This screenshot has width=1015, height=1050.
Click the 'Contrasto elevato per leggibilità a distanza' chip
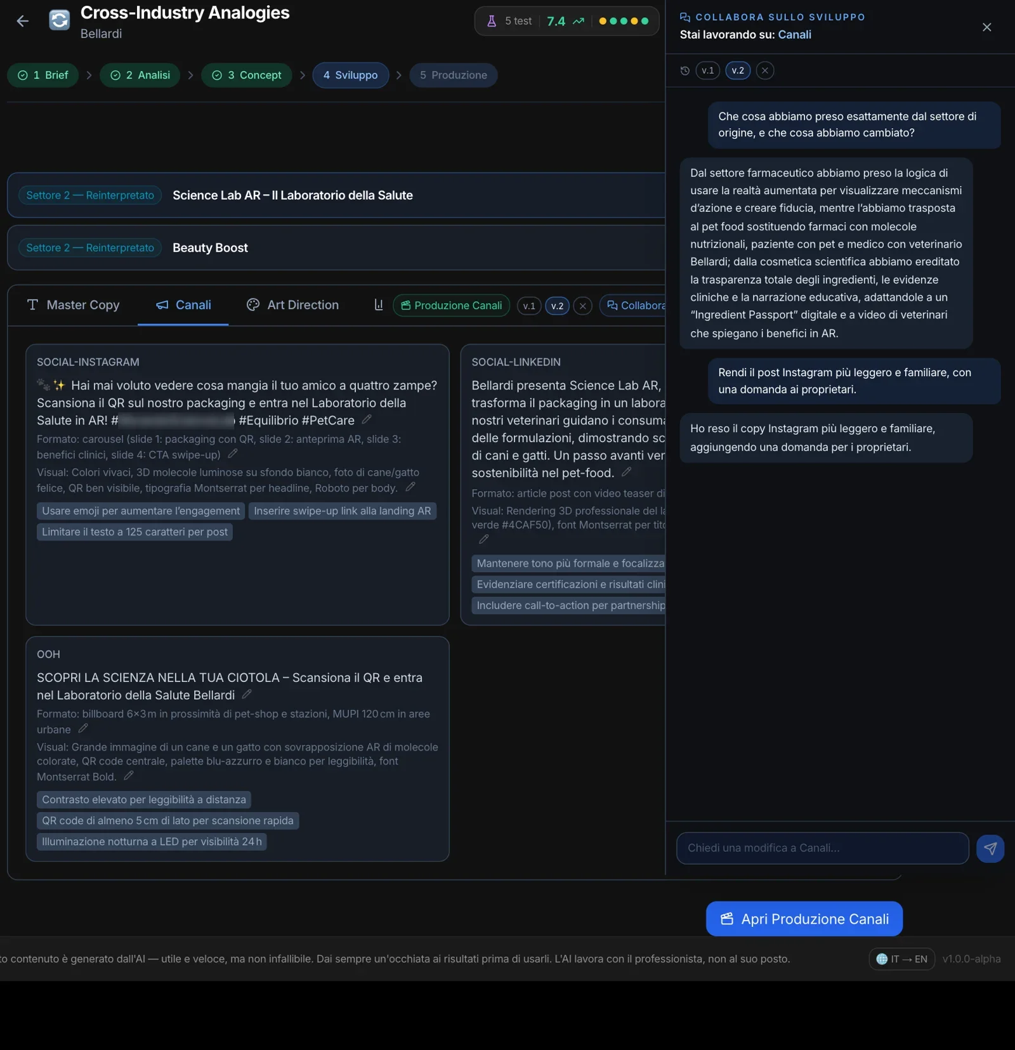(144, 799)
